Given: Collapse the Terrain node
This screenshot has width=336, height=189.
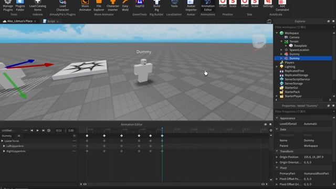Looking at the screenshot, I should click(281, 41).
